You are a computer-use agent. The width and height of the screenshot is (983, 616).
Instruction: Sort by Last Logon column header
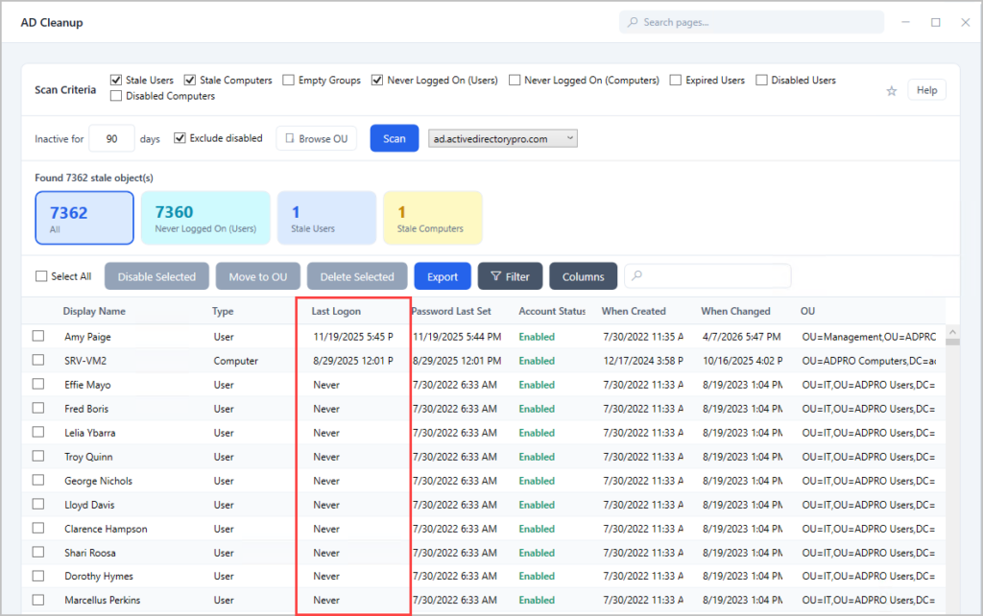336,311
